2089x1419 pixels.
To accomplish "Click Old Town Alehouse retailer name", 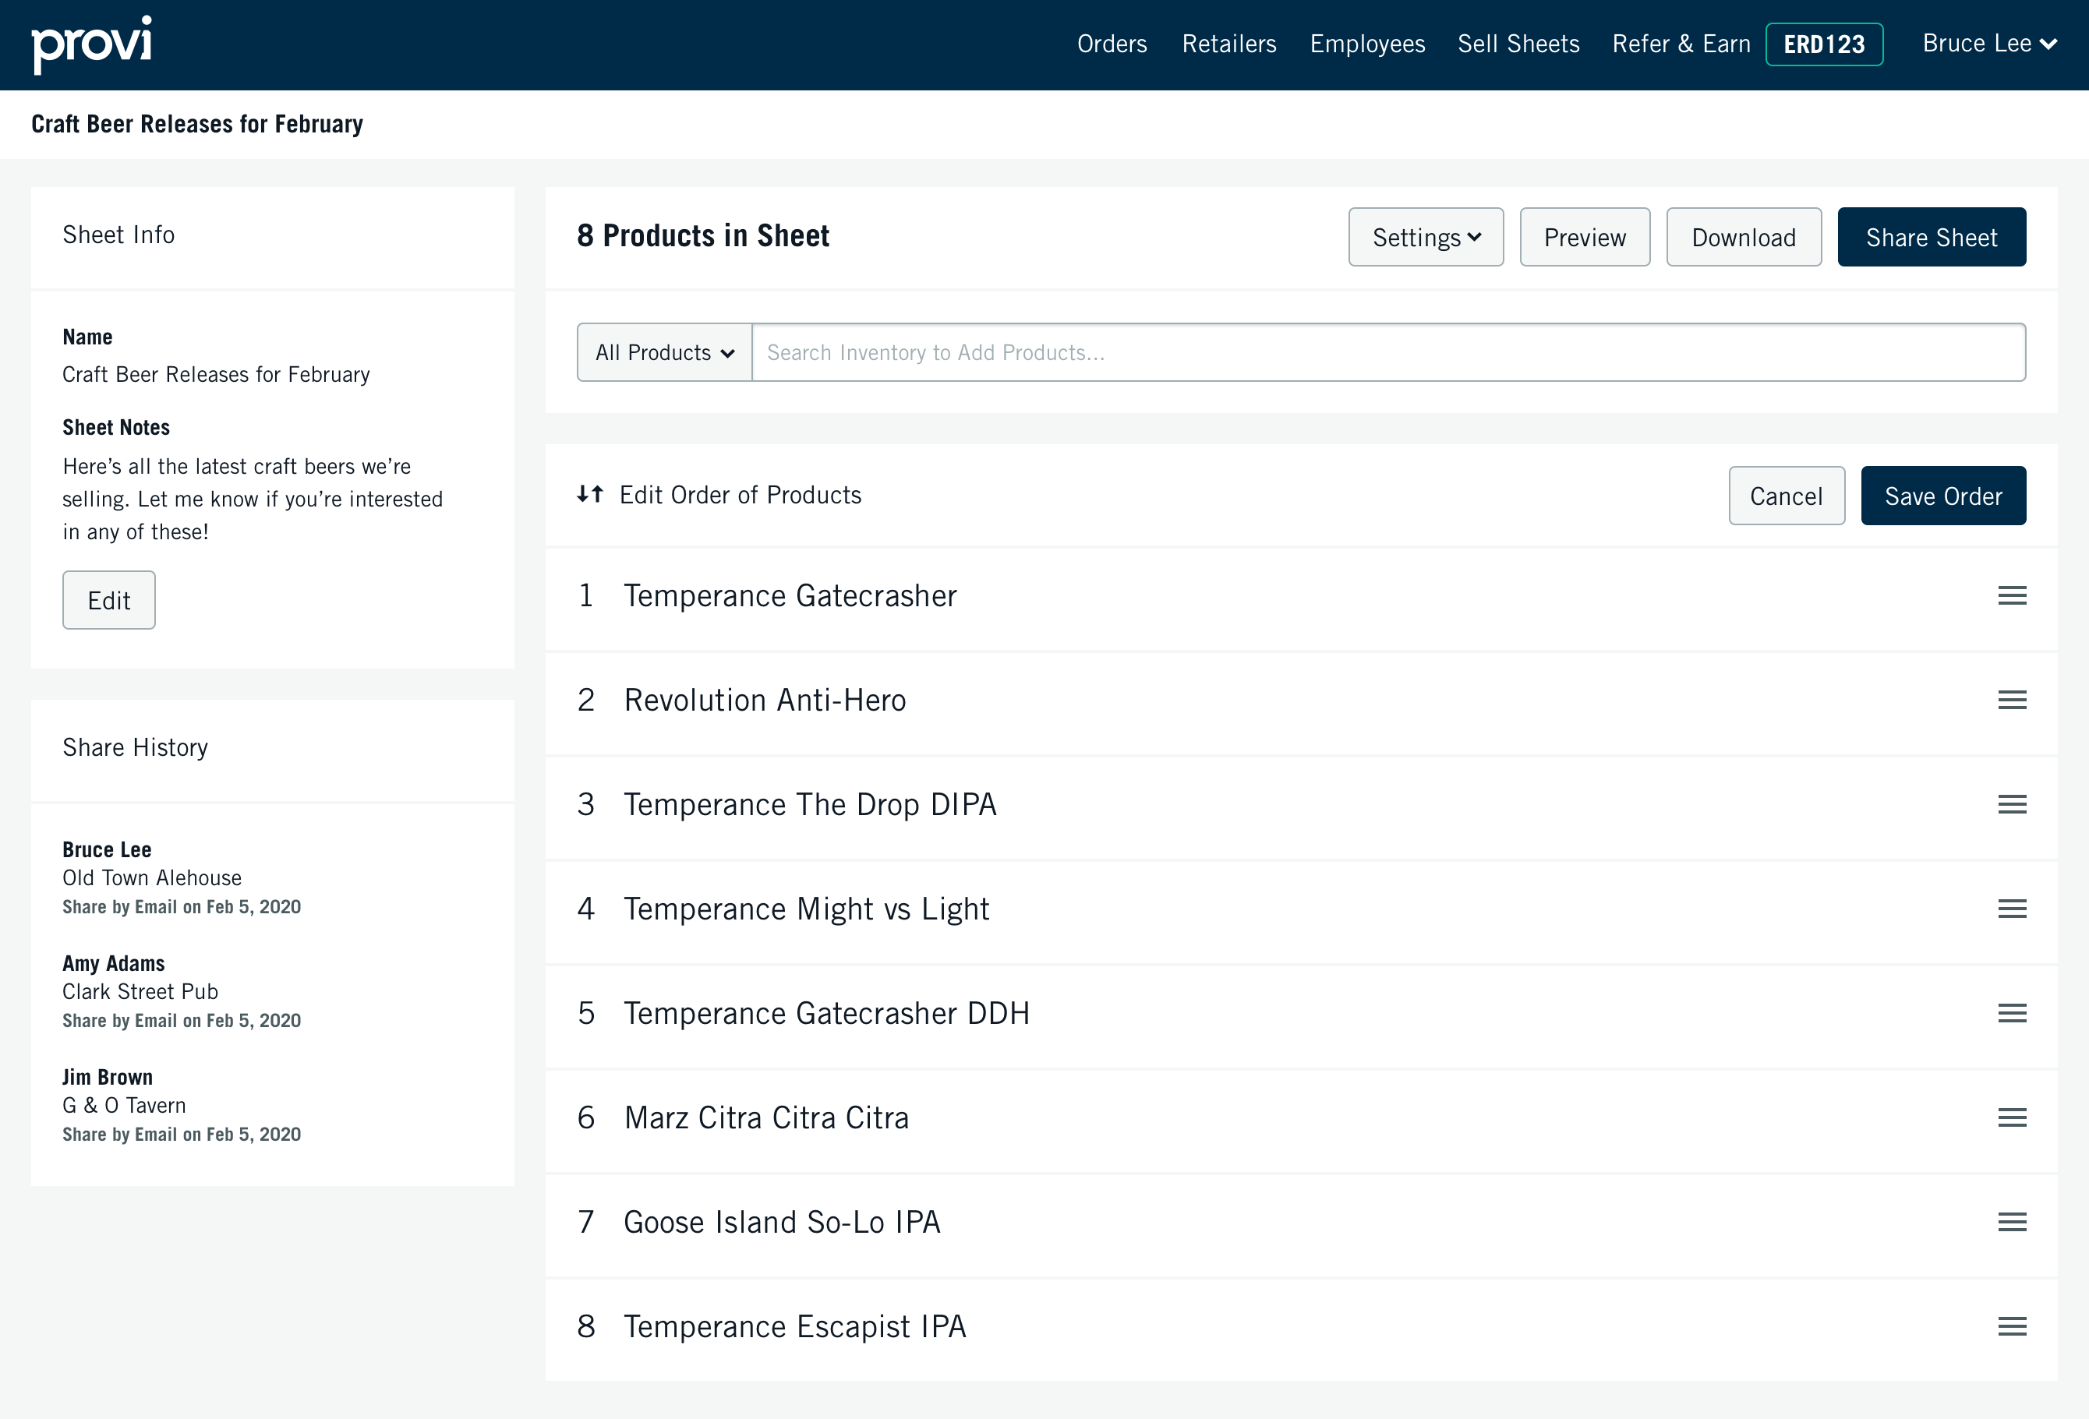I will point(152,878).
